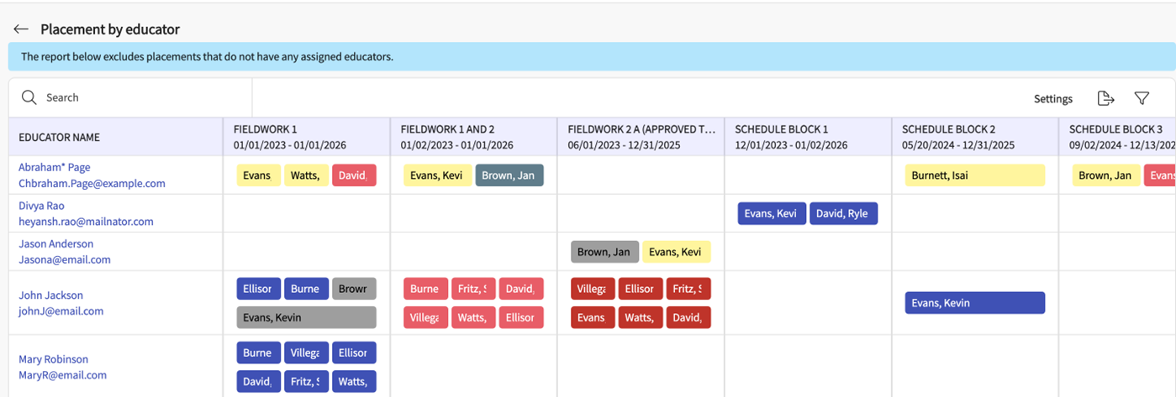Open Divya Rao educator profile

[x=41, y=206]
